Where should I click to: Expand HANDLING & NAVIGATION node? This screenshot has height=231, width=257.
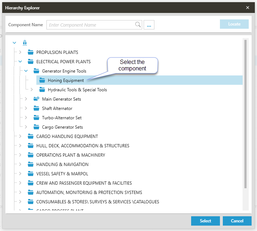(20, 164)
